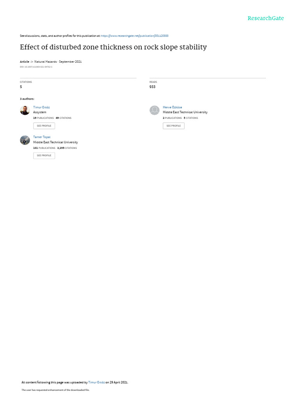Click Tamer Topal profile photo

coord(25,140)
